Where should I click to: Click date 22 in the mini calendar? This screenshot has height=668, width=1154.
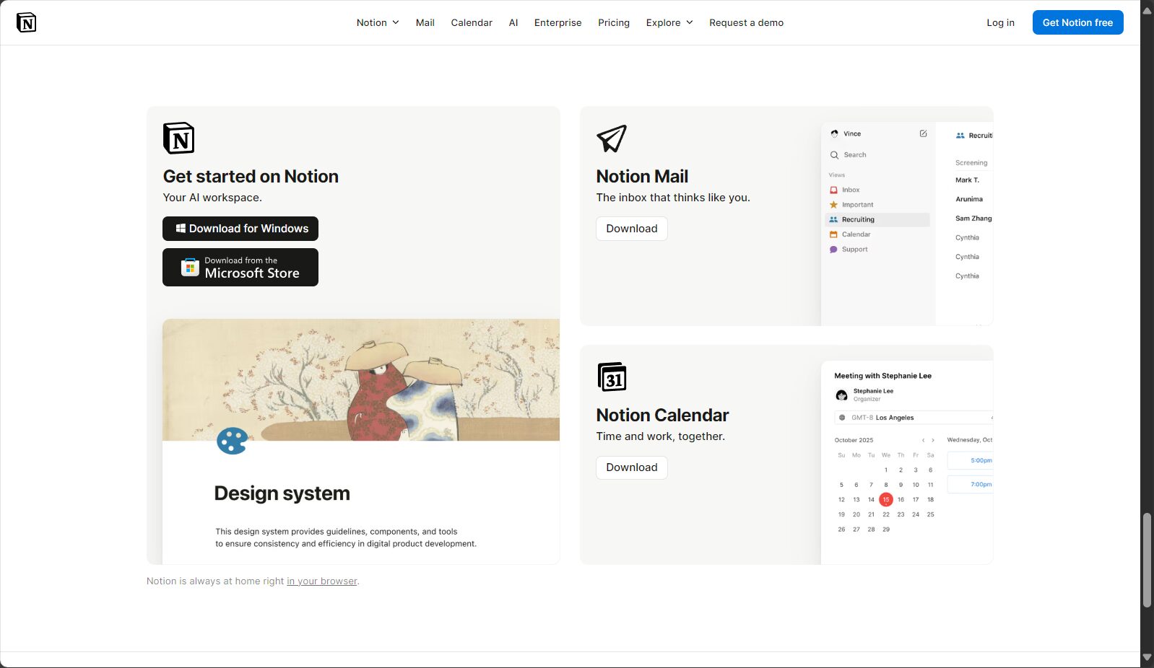click(x=886, y=514)
